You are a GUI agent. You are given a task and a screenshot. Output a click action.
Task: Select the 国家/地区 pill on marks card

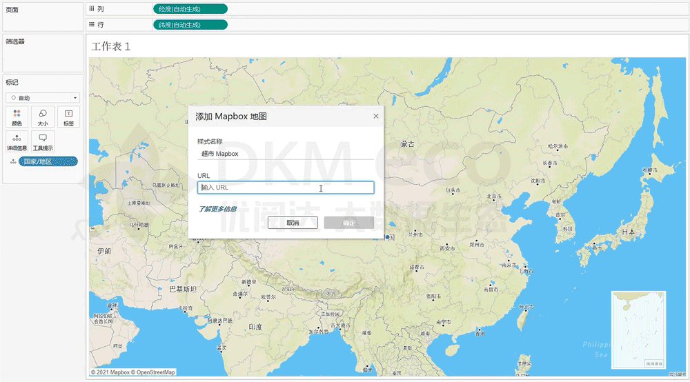pos(48,162)
